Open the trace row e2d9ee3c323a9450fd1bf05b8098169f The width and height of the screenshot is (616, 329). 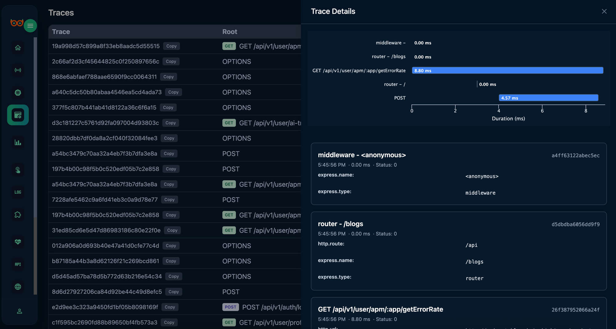(x=175, y=307)
